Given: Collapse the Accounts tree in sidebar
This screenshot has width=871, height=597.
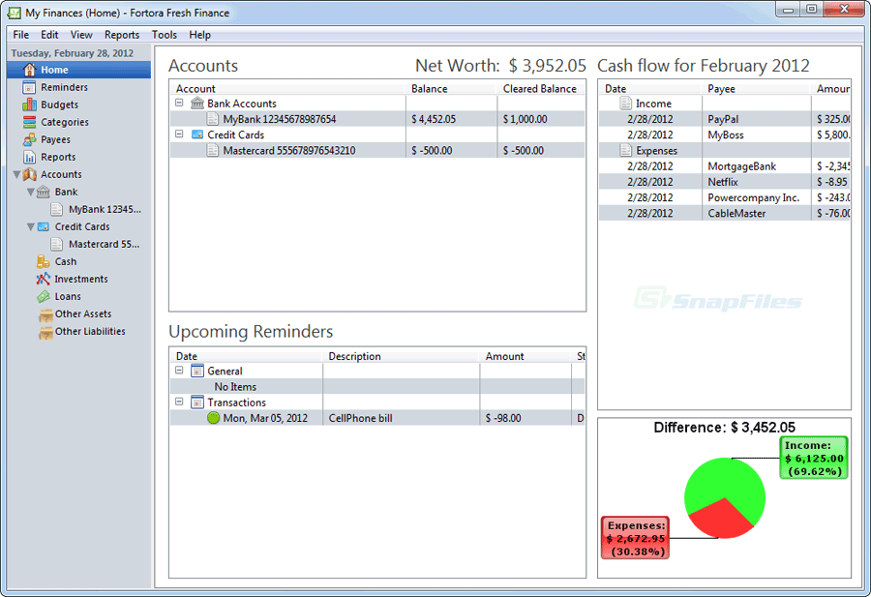Looking at the screenshot, I should pos(16,175).
